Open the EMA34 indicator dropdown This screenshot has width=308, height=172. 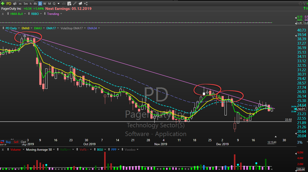pyautogui.click(x=99, y=28)
